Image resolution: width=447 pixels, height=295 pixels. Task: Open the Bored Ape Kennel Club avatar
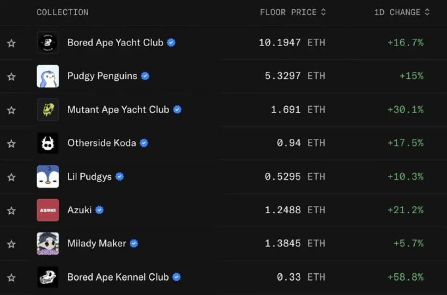[x=48, y=277]
